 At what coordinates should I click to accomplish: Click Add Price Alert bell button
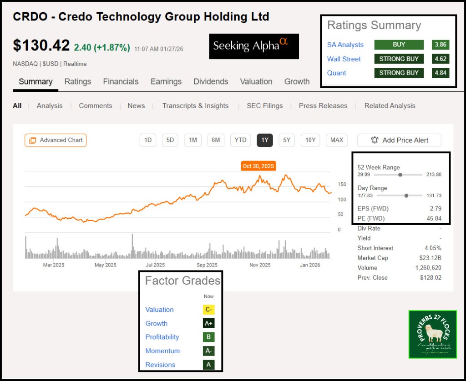tap(399, 140)
